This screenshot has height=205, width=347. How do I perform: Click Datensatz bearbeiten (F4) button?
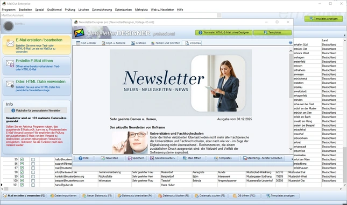[135, 196]
